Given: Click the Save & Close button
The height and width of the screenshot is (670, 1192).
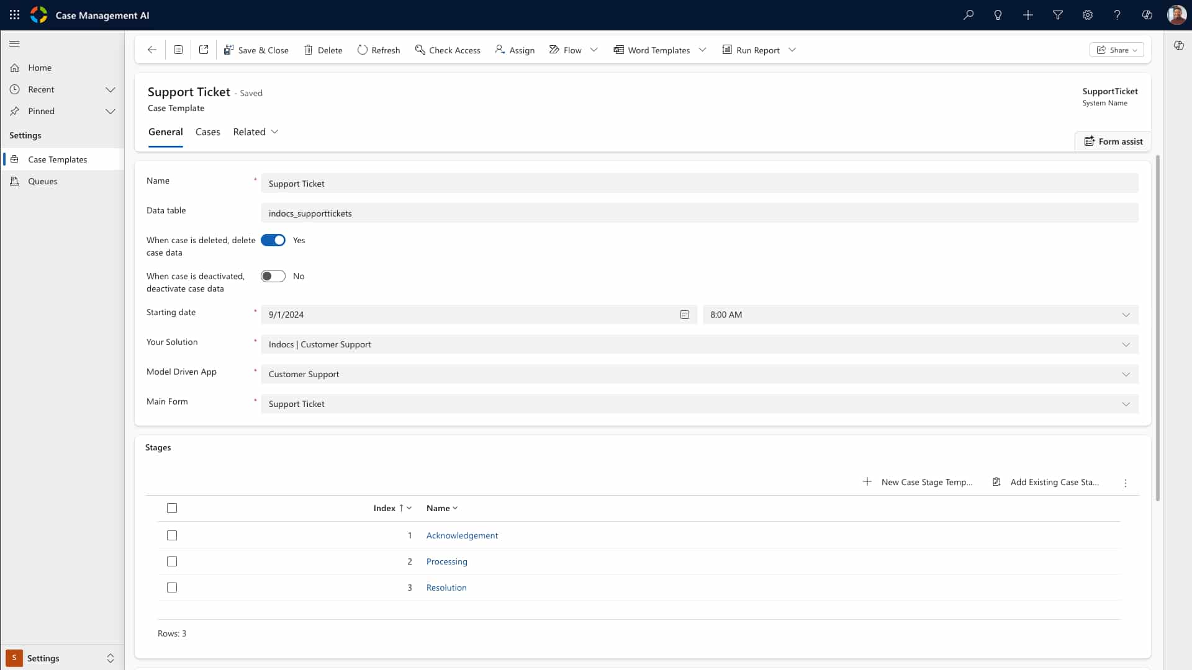Looking at the screenshot, I should [256, 50].
